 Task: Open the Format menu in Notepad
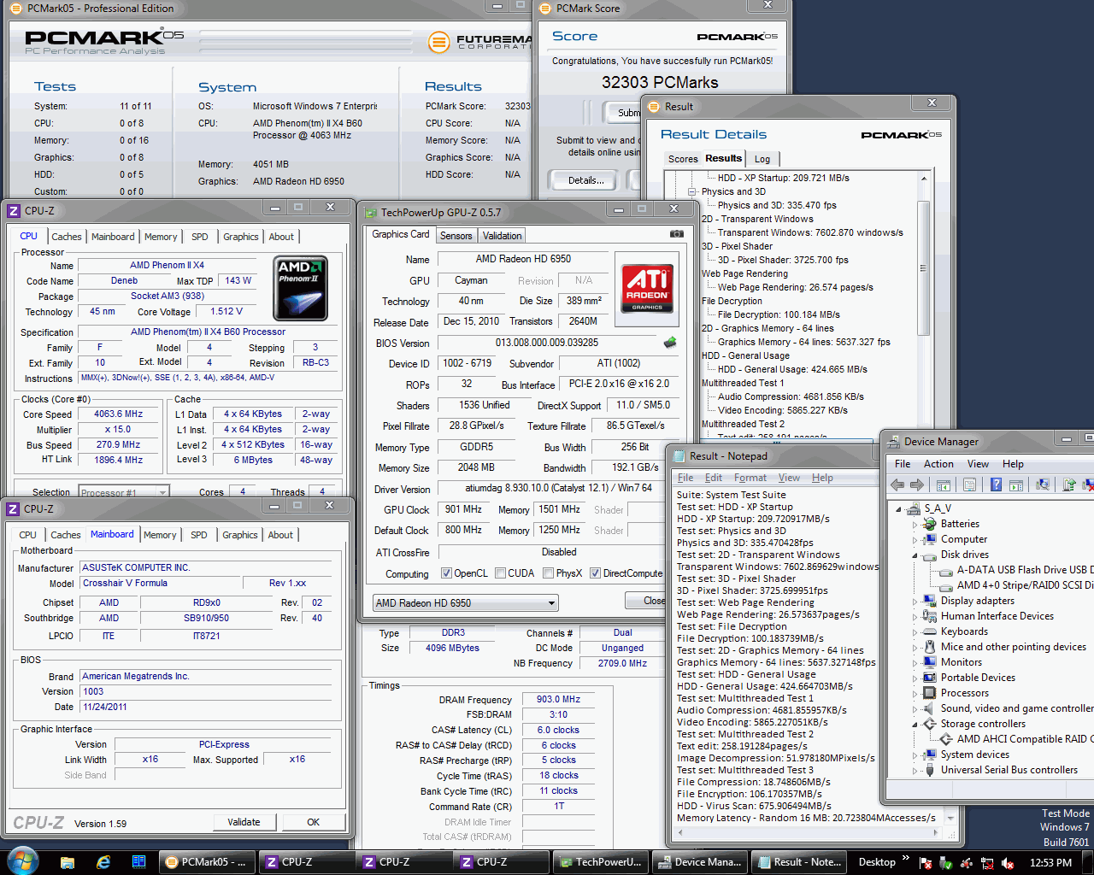[750, 478]
